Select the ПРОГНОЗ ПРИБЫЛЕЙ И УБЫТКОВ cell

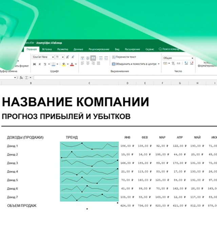(x=66, y=116)
